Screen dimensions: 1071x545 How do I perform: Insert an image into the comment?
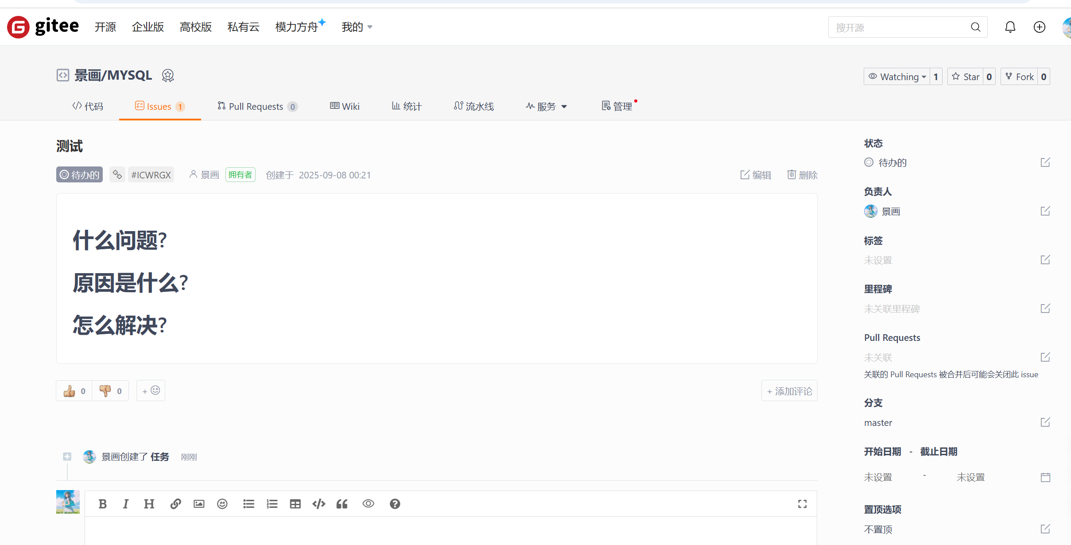198,504
